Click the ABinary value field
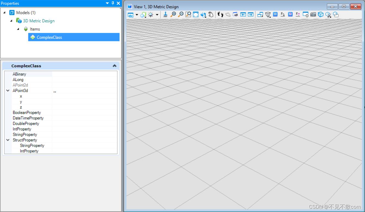 click(85, 74)
